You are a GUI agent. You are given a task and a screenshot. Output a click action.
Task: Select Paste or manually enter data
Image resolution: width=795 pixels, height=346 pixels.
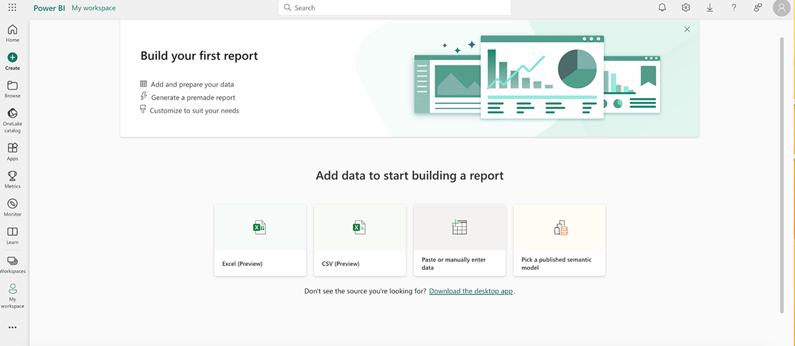(459, 240)
